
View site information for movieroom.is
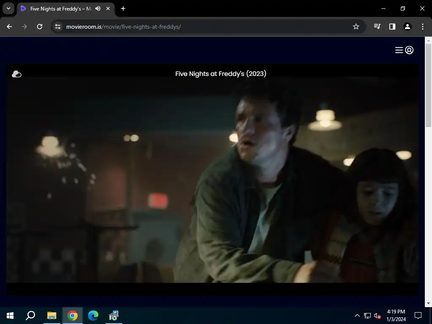[58, 27]
